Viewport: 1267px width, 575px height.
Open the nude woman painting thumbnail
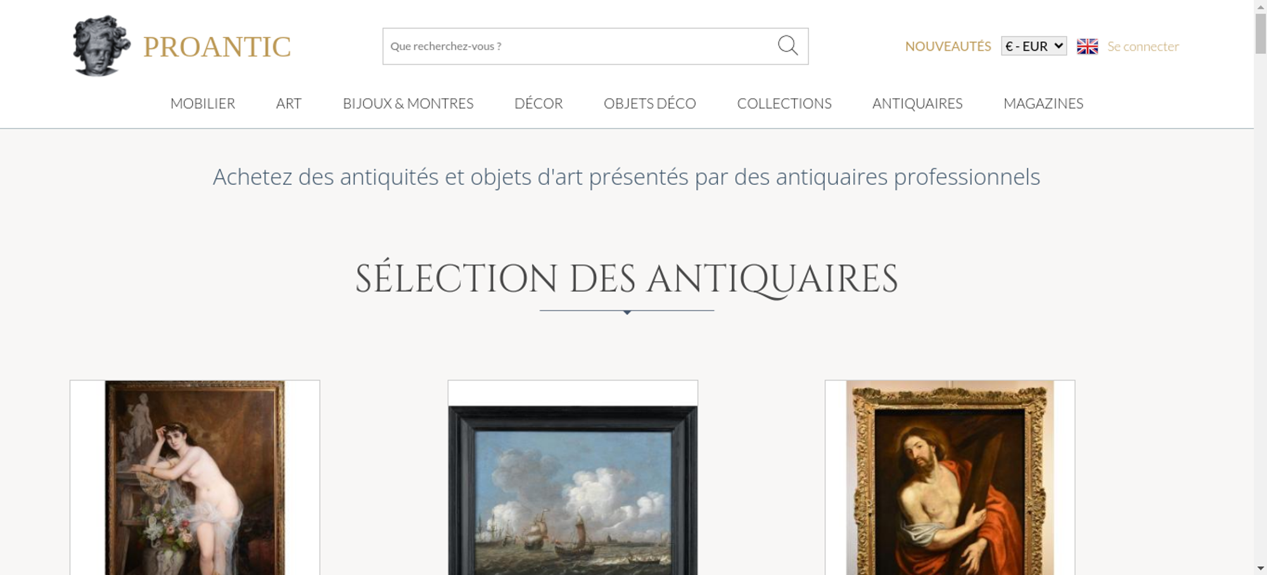click(x=195, y=477)
